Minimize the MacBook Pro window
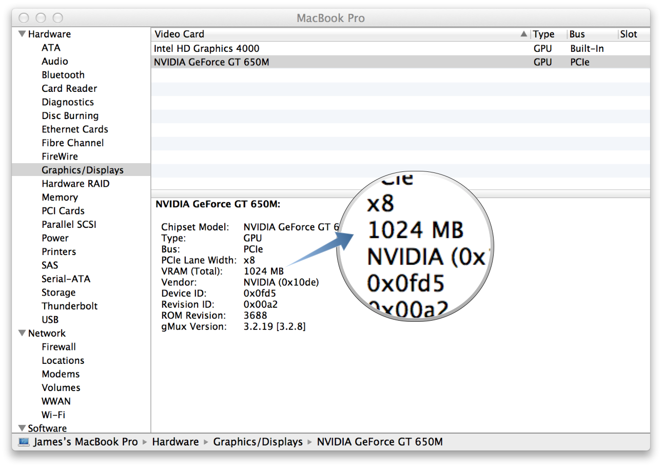This screenshot has width=662, height=468. pyautogui.click(x=41, y=18)
